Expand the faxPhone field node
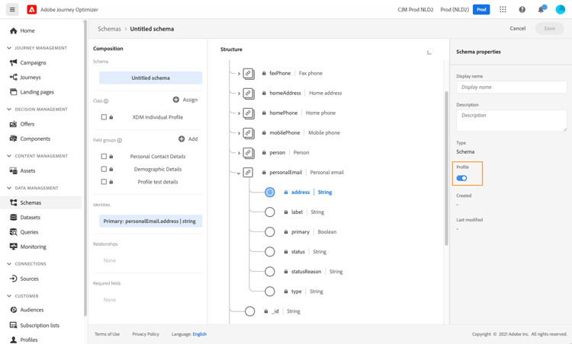Image resolution: width=572 pixels, height=344 pixels. click(x=239, y=74)
